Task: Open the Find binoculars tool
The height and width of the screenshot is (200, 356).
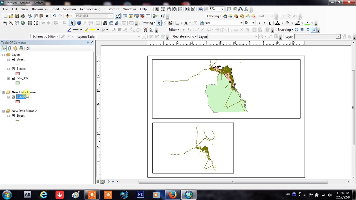Action: 105,23
